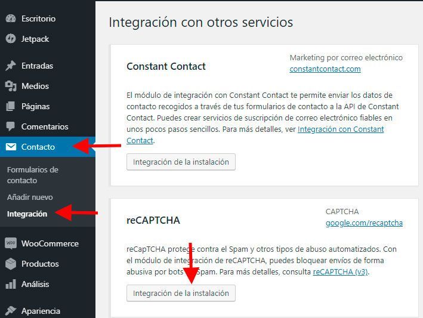Image resolution: width=423 pixels, height=318 pixels.
Task: Click the Integración con otros servicios title
Action: (x=201, y=22)
